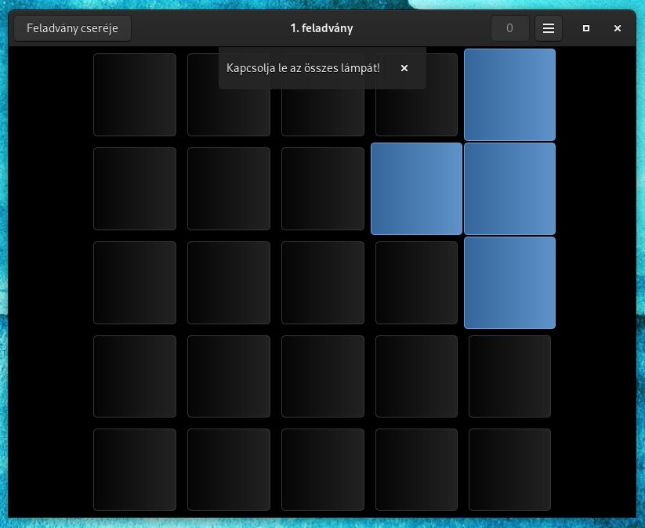This screenshot has height=528, width=645.
Task: Turn off the lit lamp in the first row, fifth column
Action: coord(509,95)
